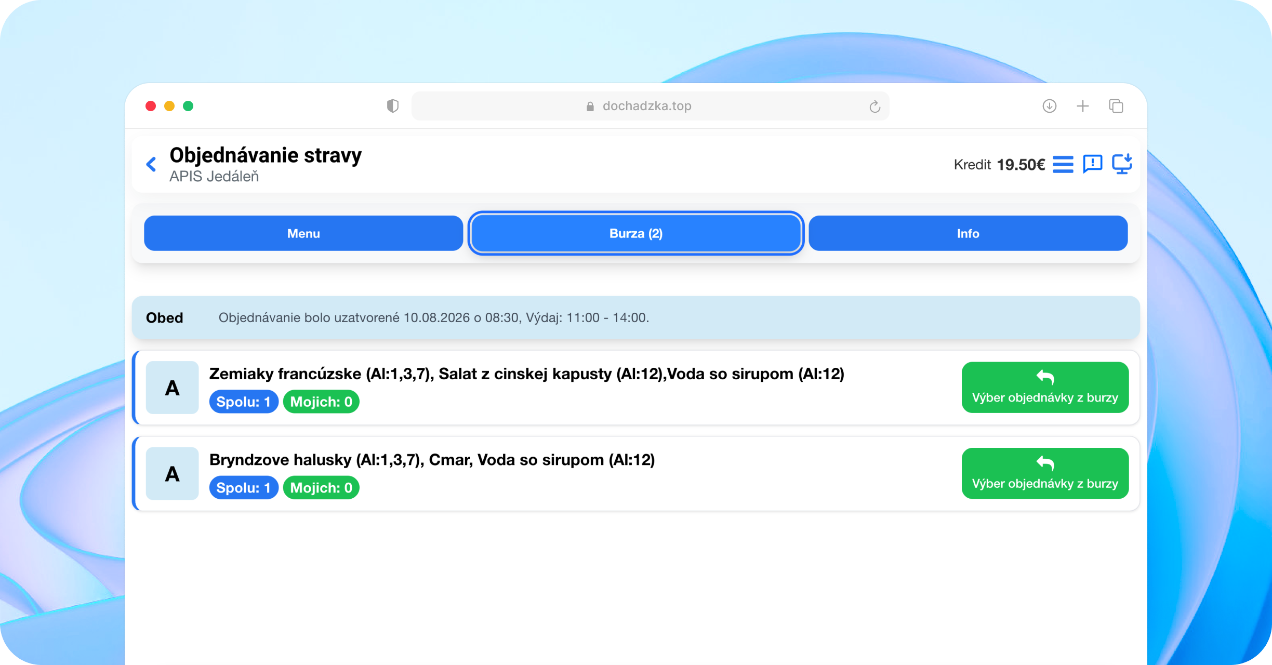1272x665 pixels.
Task: Click the A tile for Bryndzove halusky
Action: click(173, 474)
